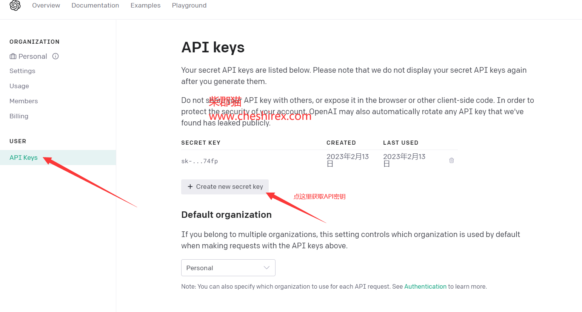Screen dimensions: 582x312
Task: Open organization Settings in sidebar
Action: pos(22,71)
